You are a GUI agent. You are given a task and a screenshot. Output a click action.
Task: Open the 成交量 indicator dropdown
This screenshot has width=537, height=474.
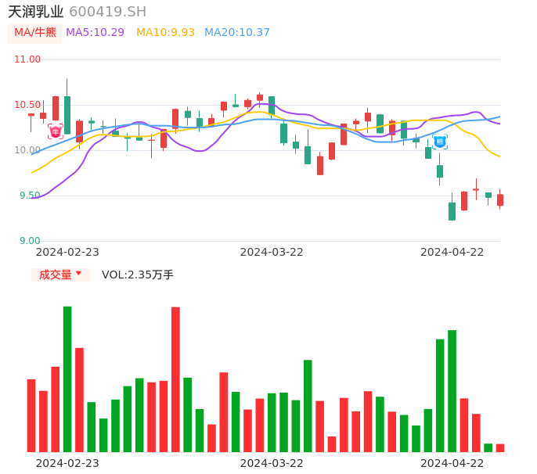coord(59,275)
